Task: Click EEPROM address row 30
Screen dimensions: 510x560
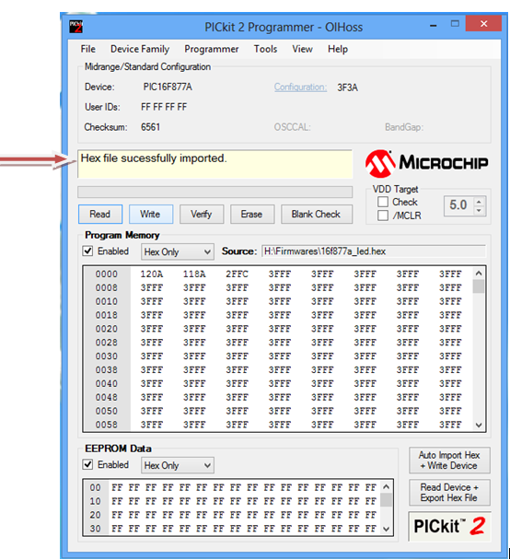Action: click(x=96, y=529)
